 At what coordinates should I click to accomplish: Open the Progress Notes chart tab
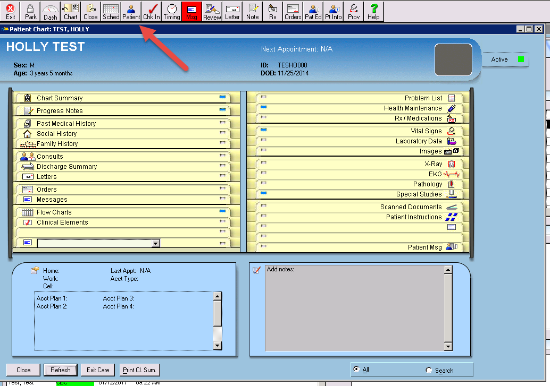[x=60, y=111]
